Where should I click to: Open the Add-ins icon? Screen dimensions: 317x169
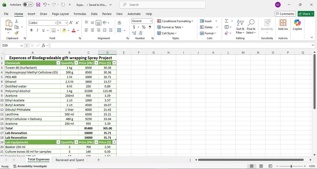click(x=283, y=25)
